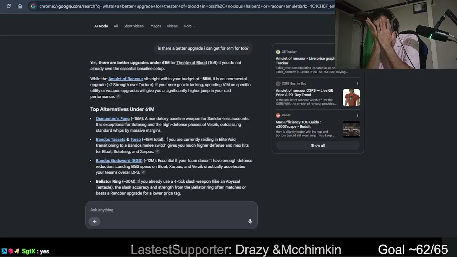Viewport: 457px width, 257px height.
Task: Open the Images tab
Action: pos(155,26)
